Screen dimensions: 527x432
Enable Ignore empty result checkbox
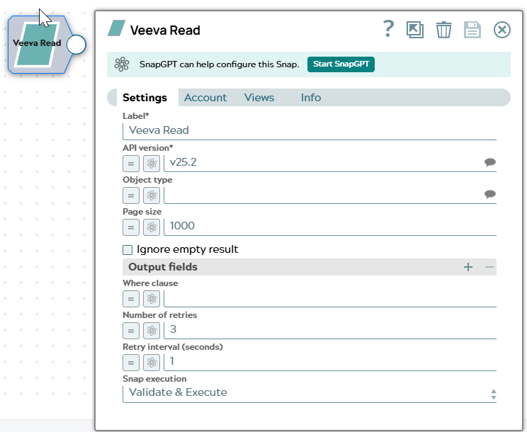coord(127,250)
